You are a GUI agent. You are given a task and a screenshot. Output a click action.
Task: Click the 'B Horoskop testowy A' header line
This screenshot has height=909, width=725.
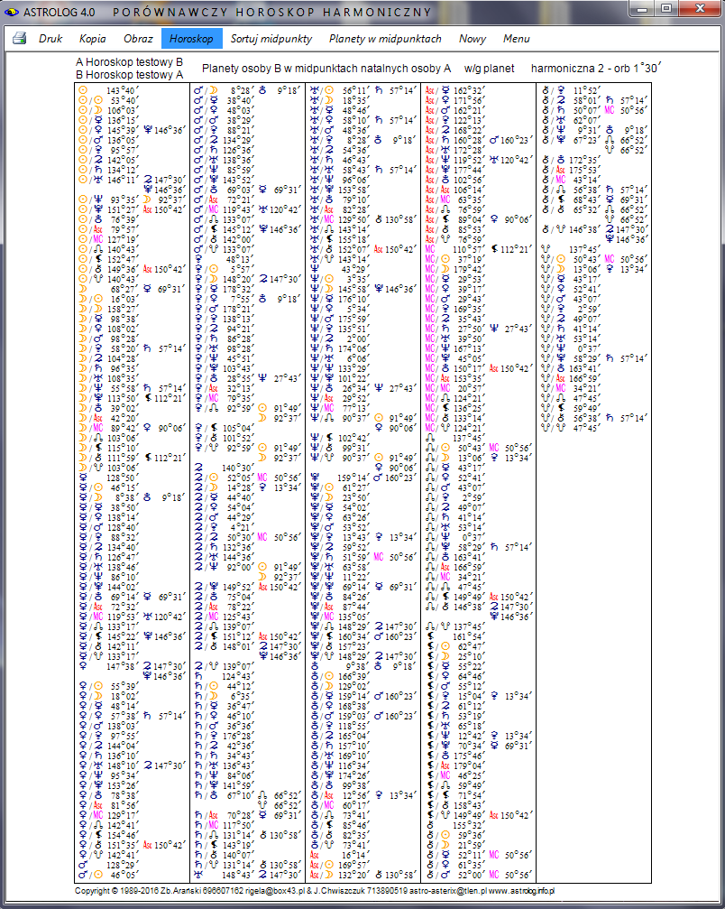(x=129, y=75)
